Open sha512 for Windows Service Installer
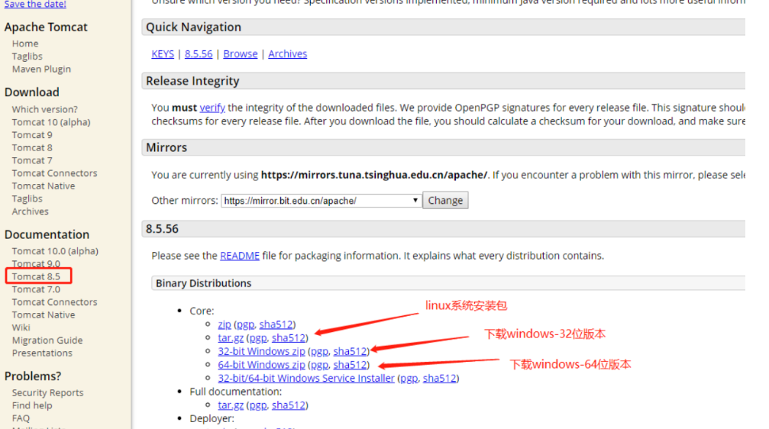 (x=439, y=379)
